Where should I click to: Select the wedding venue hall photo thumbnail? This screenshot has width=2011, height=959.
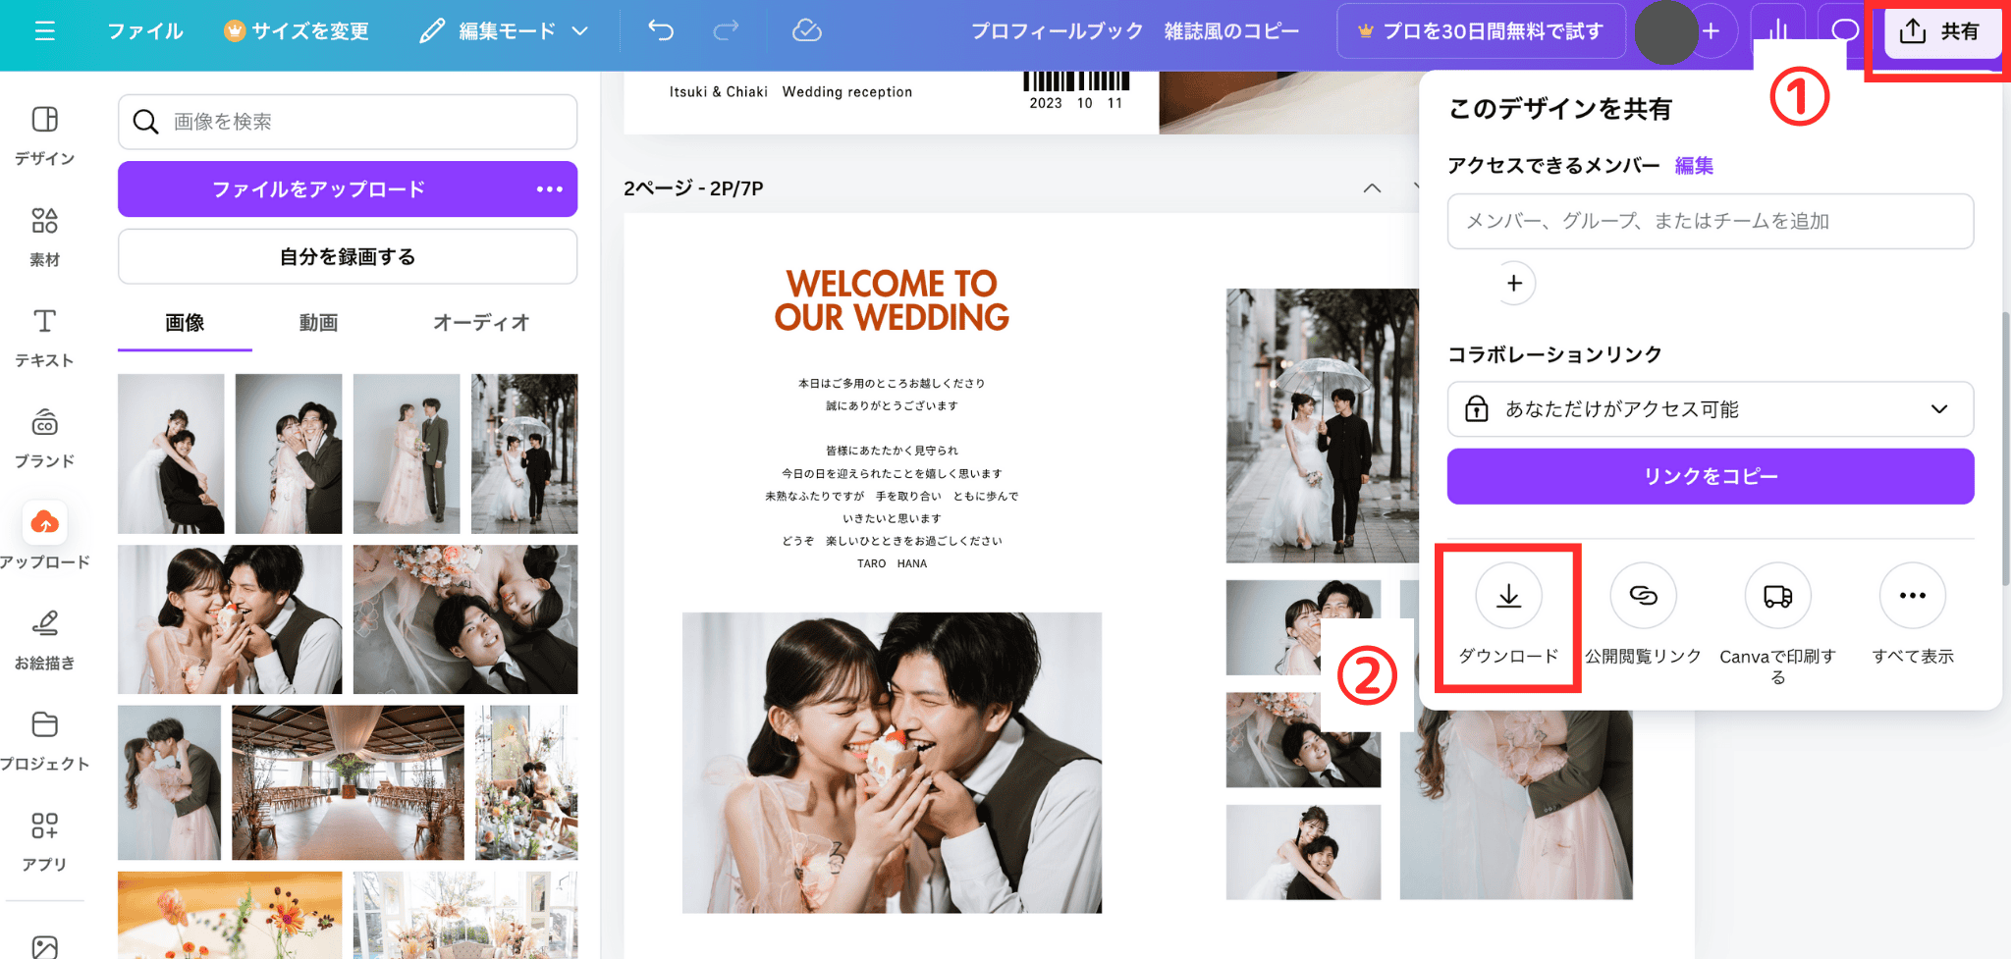click(x=348, y=782)
